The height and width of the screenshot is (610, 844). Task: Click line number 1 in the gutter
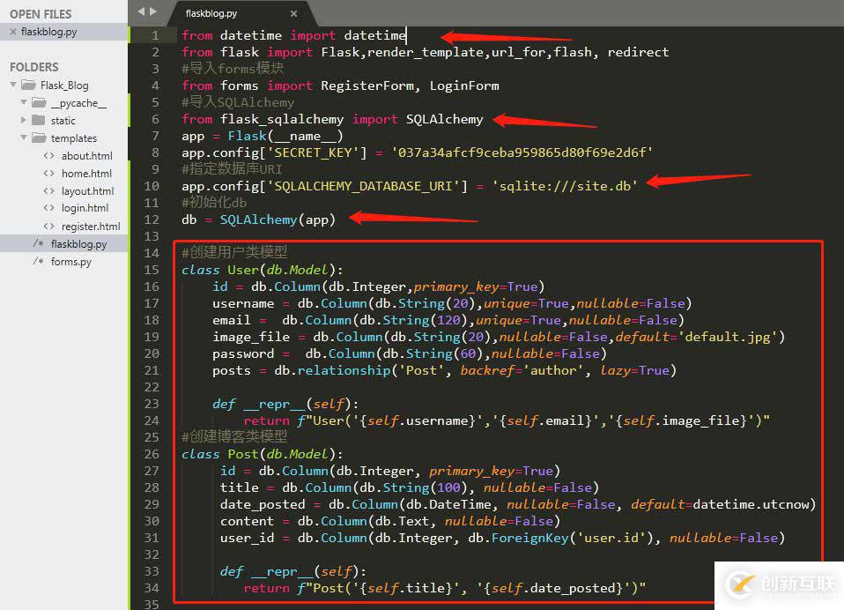pyautogui.click(x=155, y=35)
